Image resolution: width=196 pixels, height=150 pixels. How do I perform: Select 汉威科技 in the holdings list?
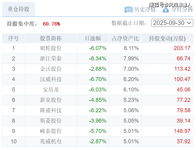tap(51, 79)
